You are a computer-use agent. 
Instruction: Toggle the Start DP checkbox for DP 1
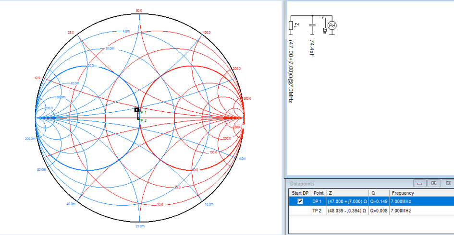(x=300, y=201)
